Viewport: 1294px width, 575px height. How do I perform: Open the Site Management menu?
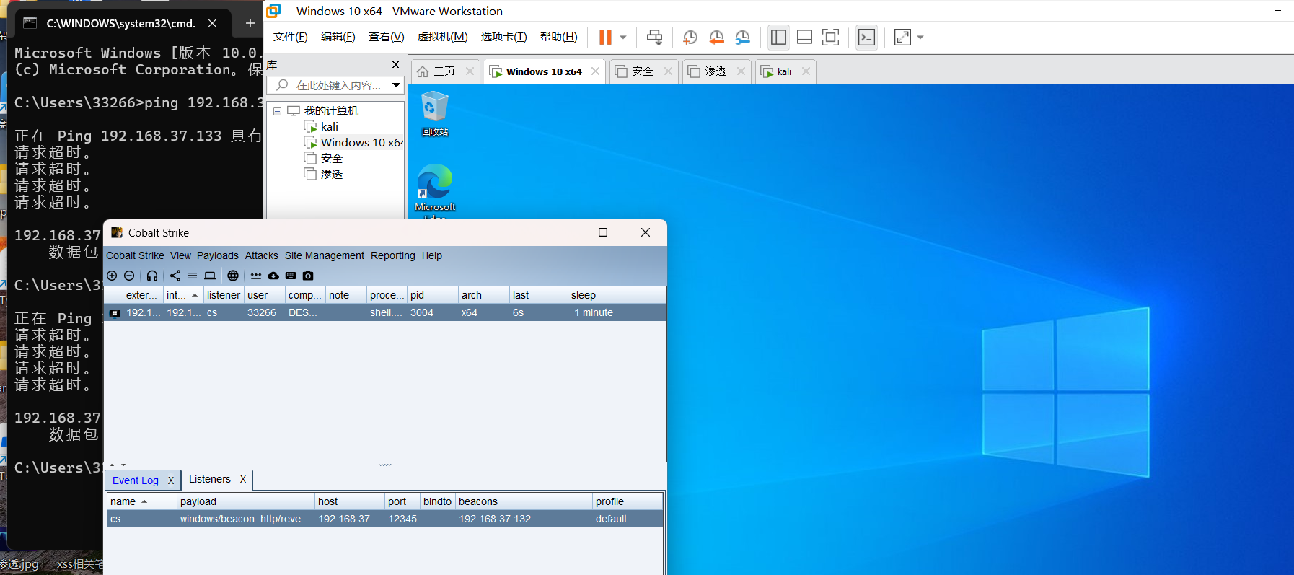point(325,255)
